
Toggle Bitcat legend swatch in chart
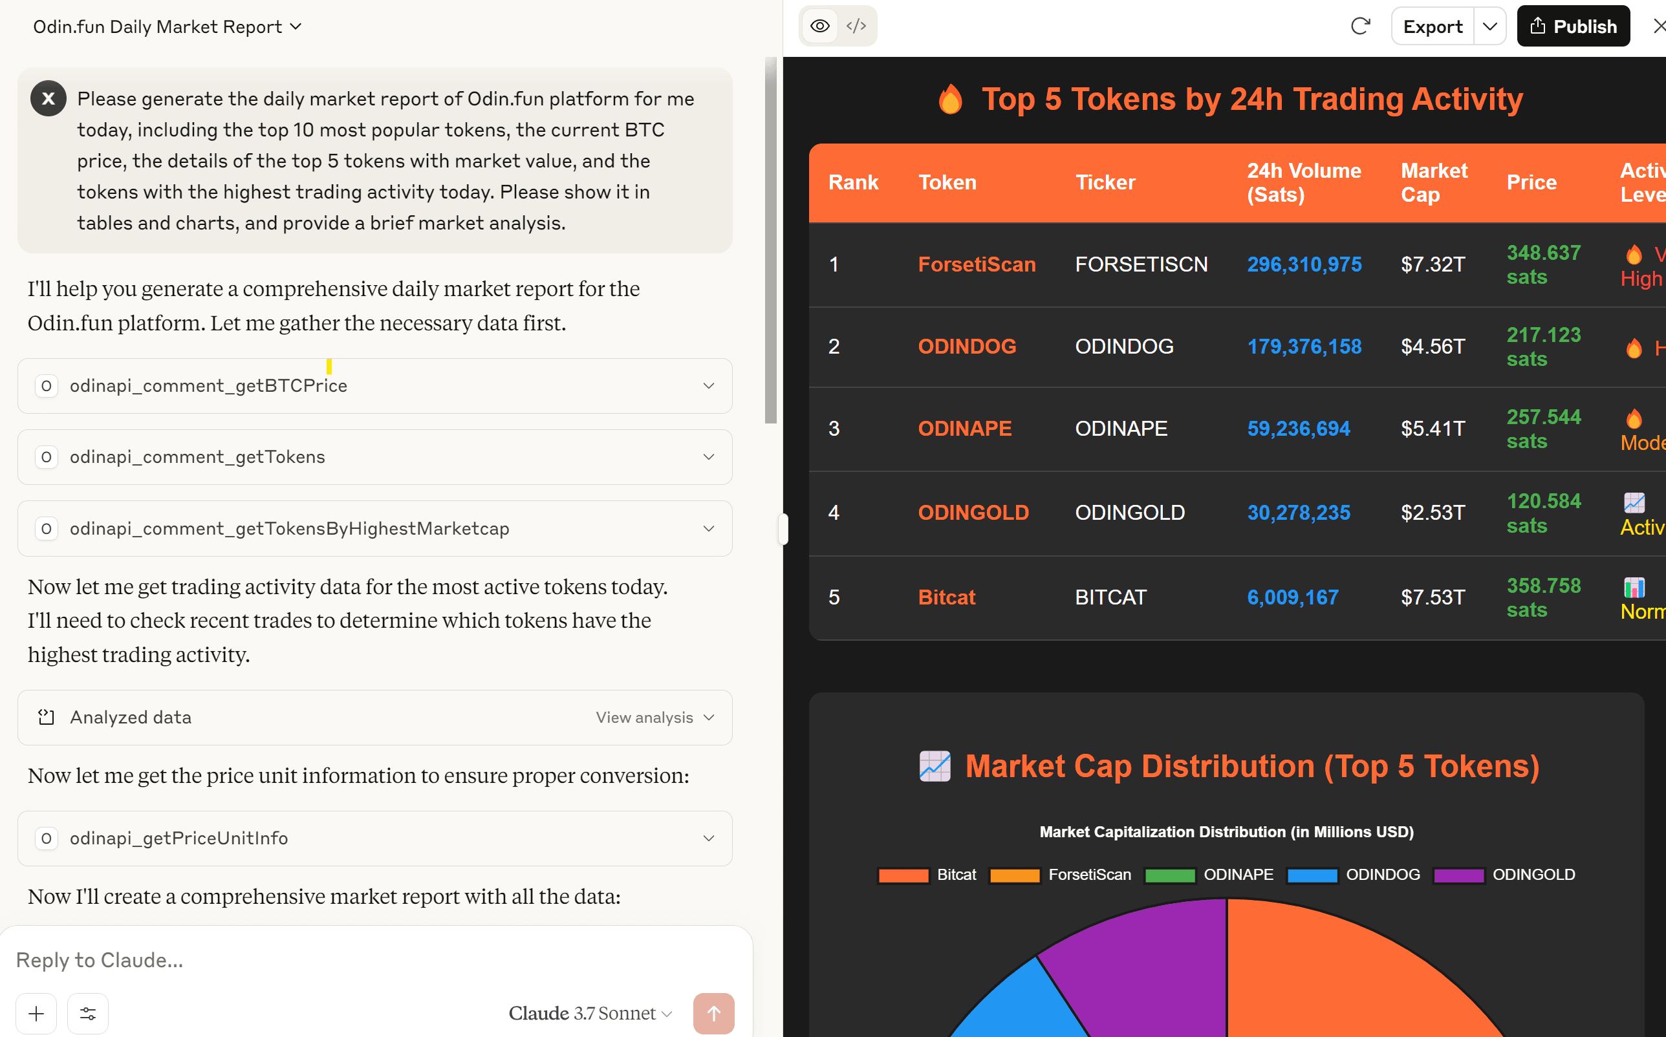point(903,875)
